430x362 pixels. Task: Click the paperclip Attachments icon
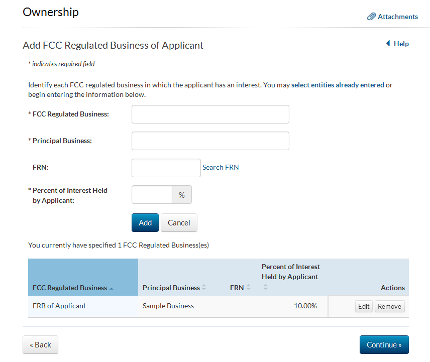(x=371, y=17)
